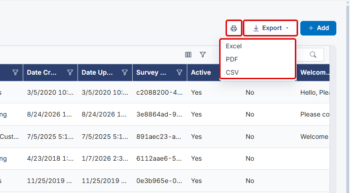The width and height of the screenshot is (350, 193).
Task: Select survey ID 891aec23-a...
Action: pyautogui.click(x=160, y=137)
